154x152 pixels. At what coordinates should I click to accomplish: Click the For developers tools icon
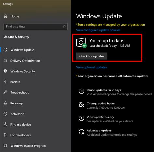pos(5,135)
